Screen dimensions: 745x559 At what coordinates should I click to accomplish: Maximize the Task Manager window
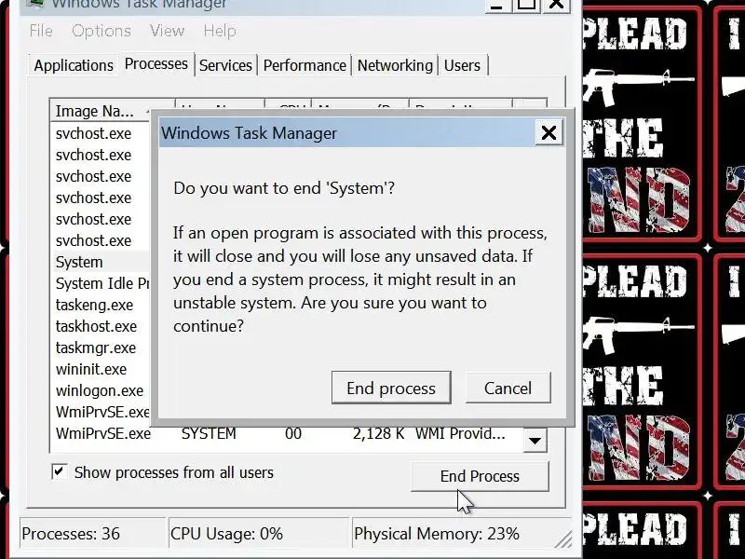coord(526,5)
